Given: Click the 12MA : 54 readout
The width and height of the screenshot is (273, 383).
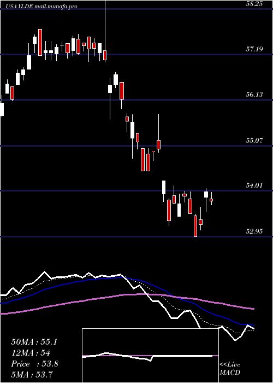Looking at the screenshot, I should coord(31,353).
